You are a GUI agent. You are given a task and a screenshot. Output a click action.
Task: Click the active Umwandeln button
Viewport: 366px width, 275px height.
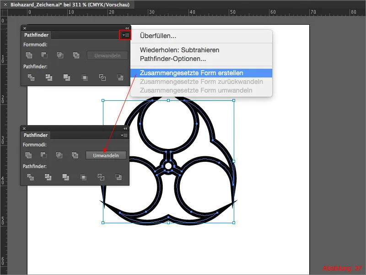(x=106, y=155)
